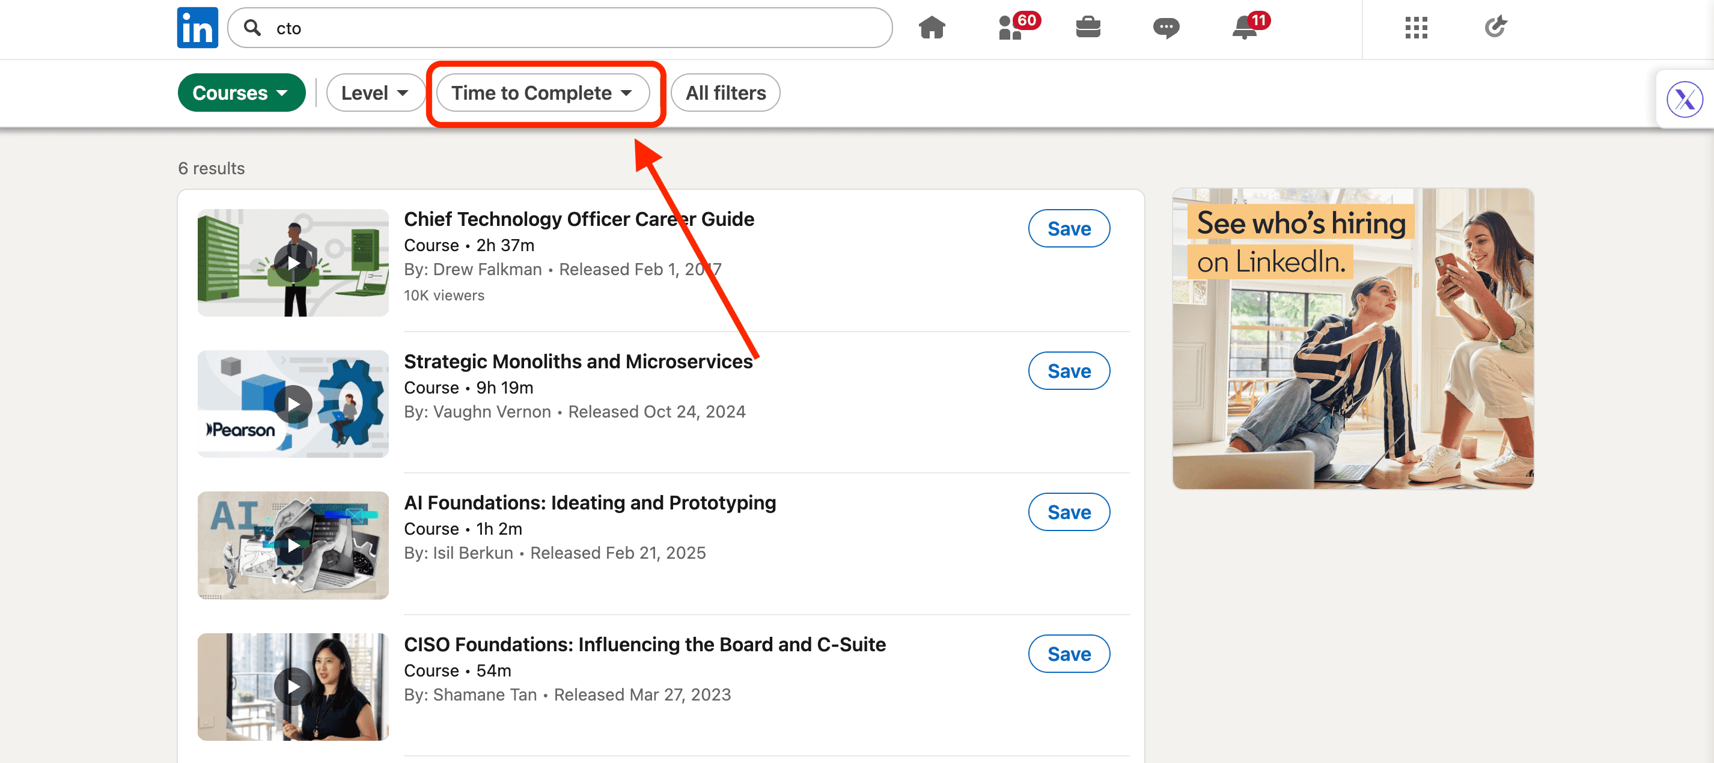Screen dimensions: 1714x763
Task: Open the Home feed icon
Action: [x=932, y=28]
